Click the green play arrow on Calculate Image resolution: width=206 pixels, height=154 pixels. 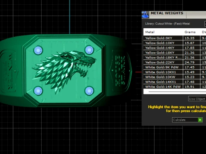200,120
